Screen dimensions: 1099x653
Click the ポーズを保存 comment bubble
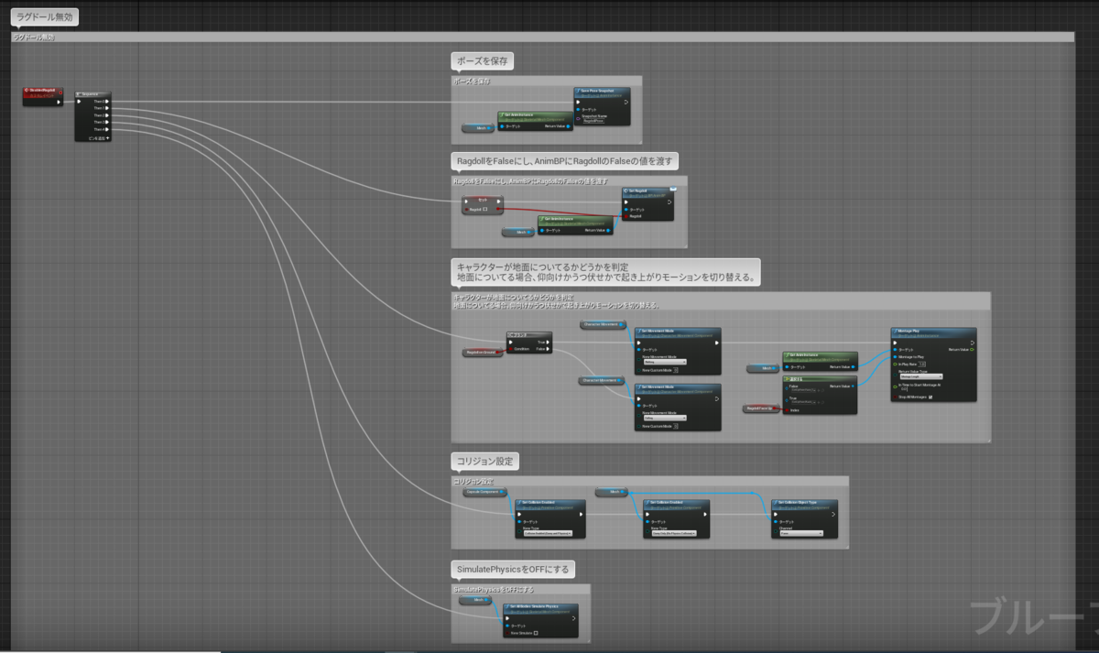tap(483, 61)
